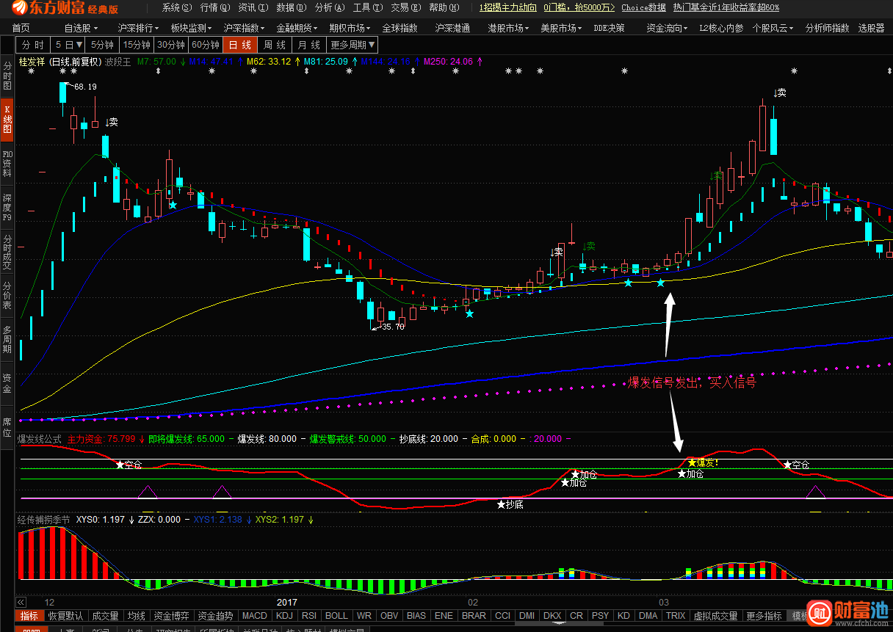Viewport: 893px width, 632px height.
Task: Open the 工具(T) menu
Action: [x=368, y=7]
